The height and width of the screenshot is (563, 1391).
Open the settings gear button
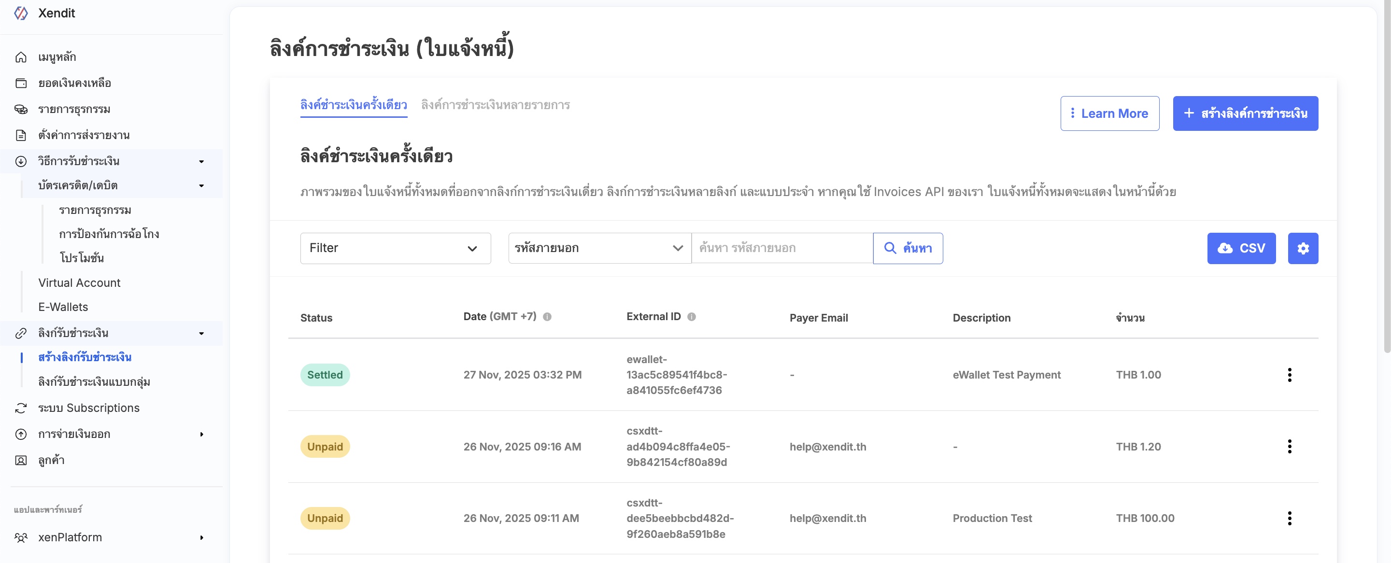pos(1303,248)
